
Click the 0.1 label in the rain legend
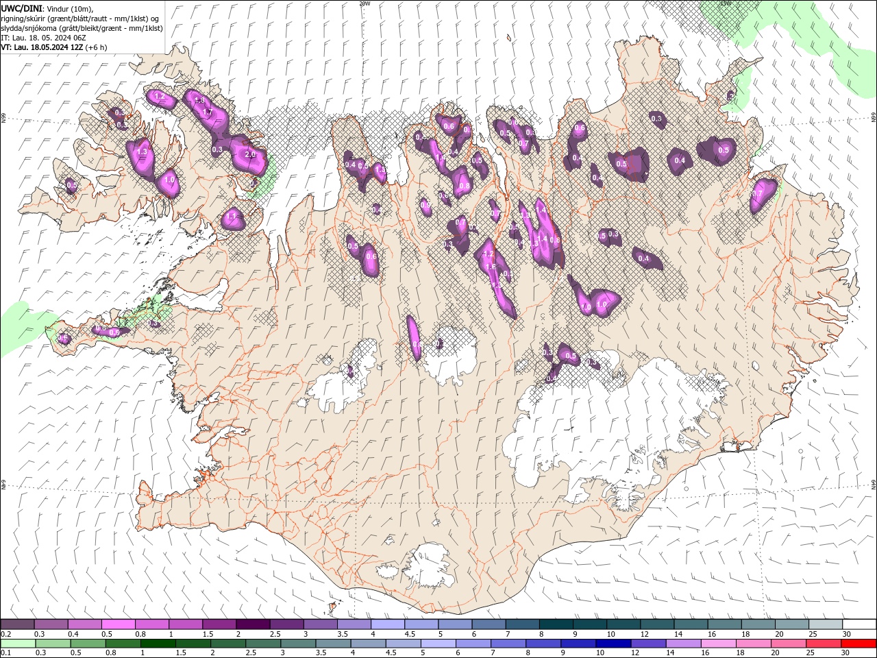pos(5,653)
